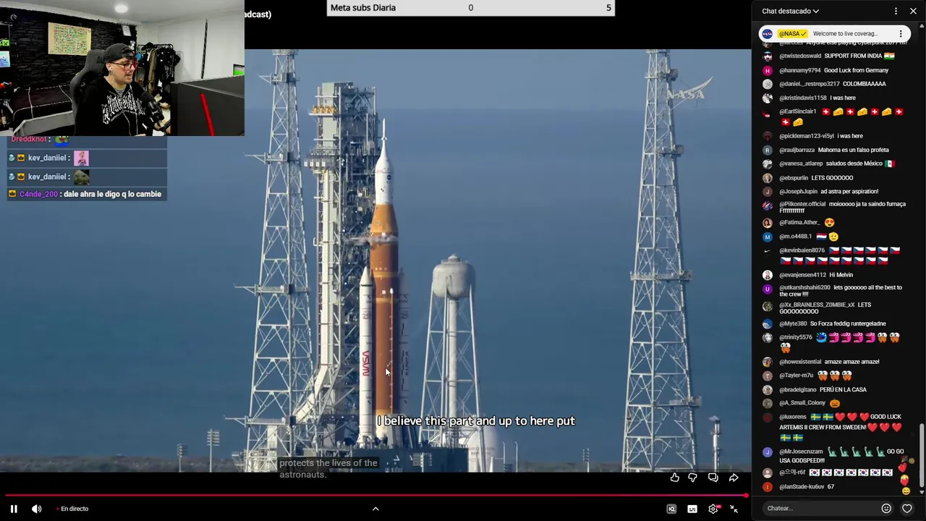Mute the video with the speaker icon
Screen dimensions: 926x521
click(x=37, y=509)
